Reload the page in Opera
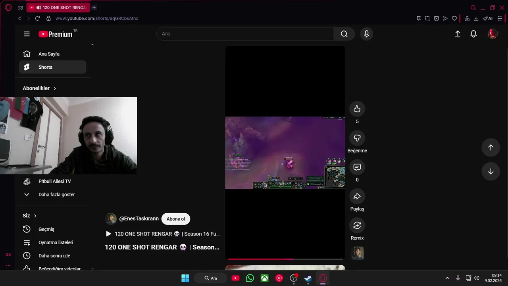The image size is (508, 286). pyautogui.click(x=37, y=18)
